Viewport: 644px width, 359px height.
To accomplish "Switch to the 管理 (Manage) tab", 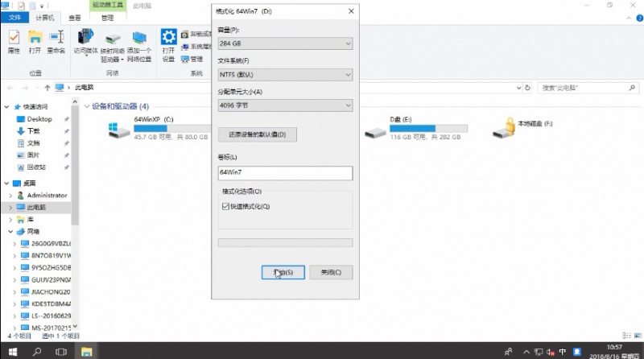I will tap(108, 18).
